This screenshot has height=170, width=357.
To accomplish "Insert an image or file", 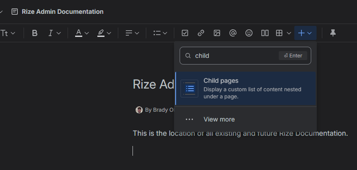I will tap(217, 33).
